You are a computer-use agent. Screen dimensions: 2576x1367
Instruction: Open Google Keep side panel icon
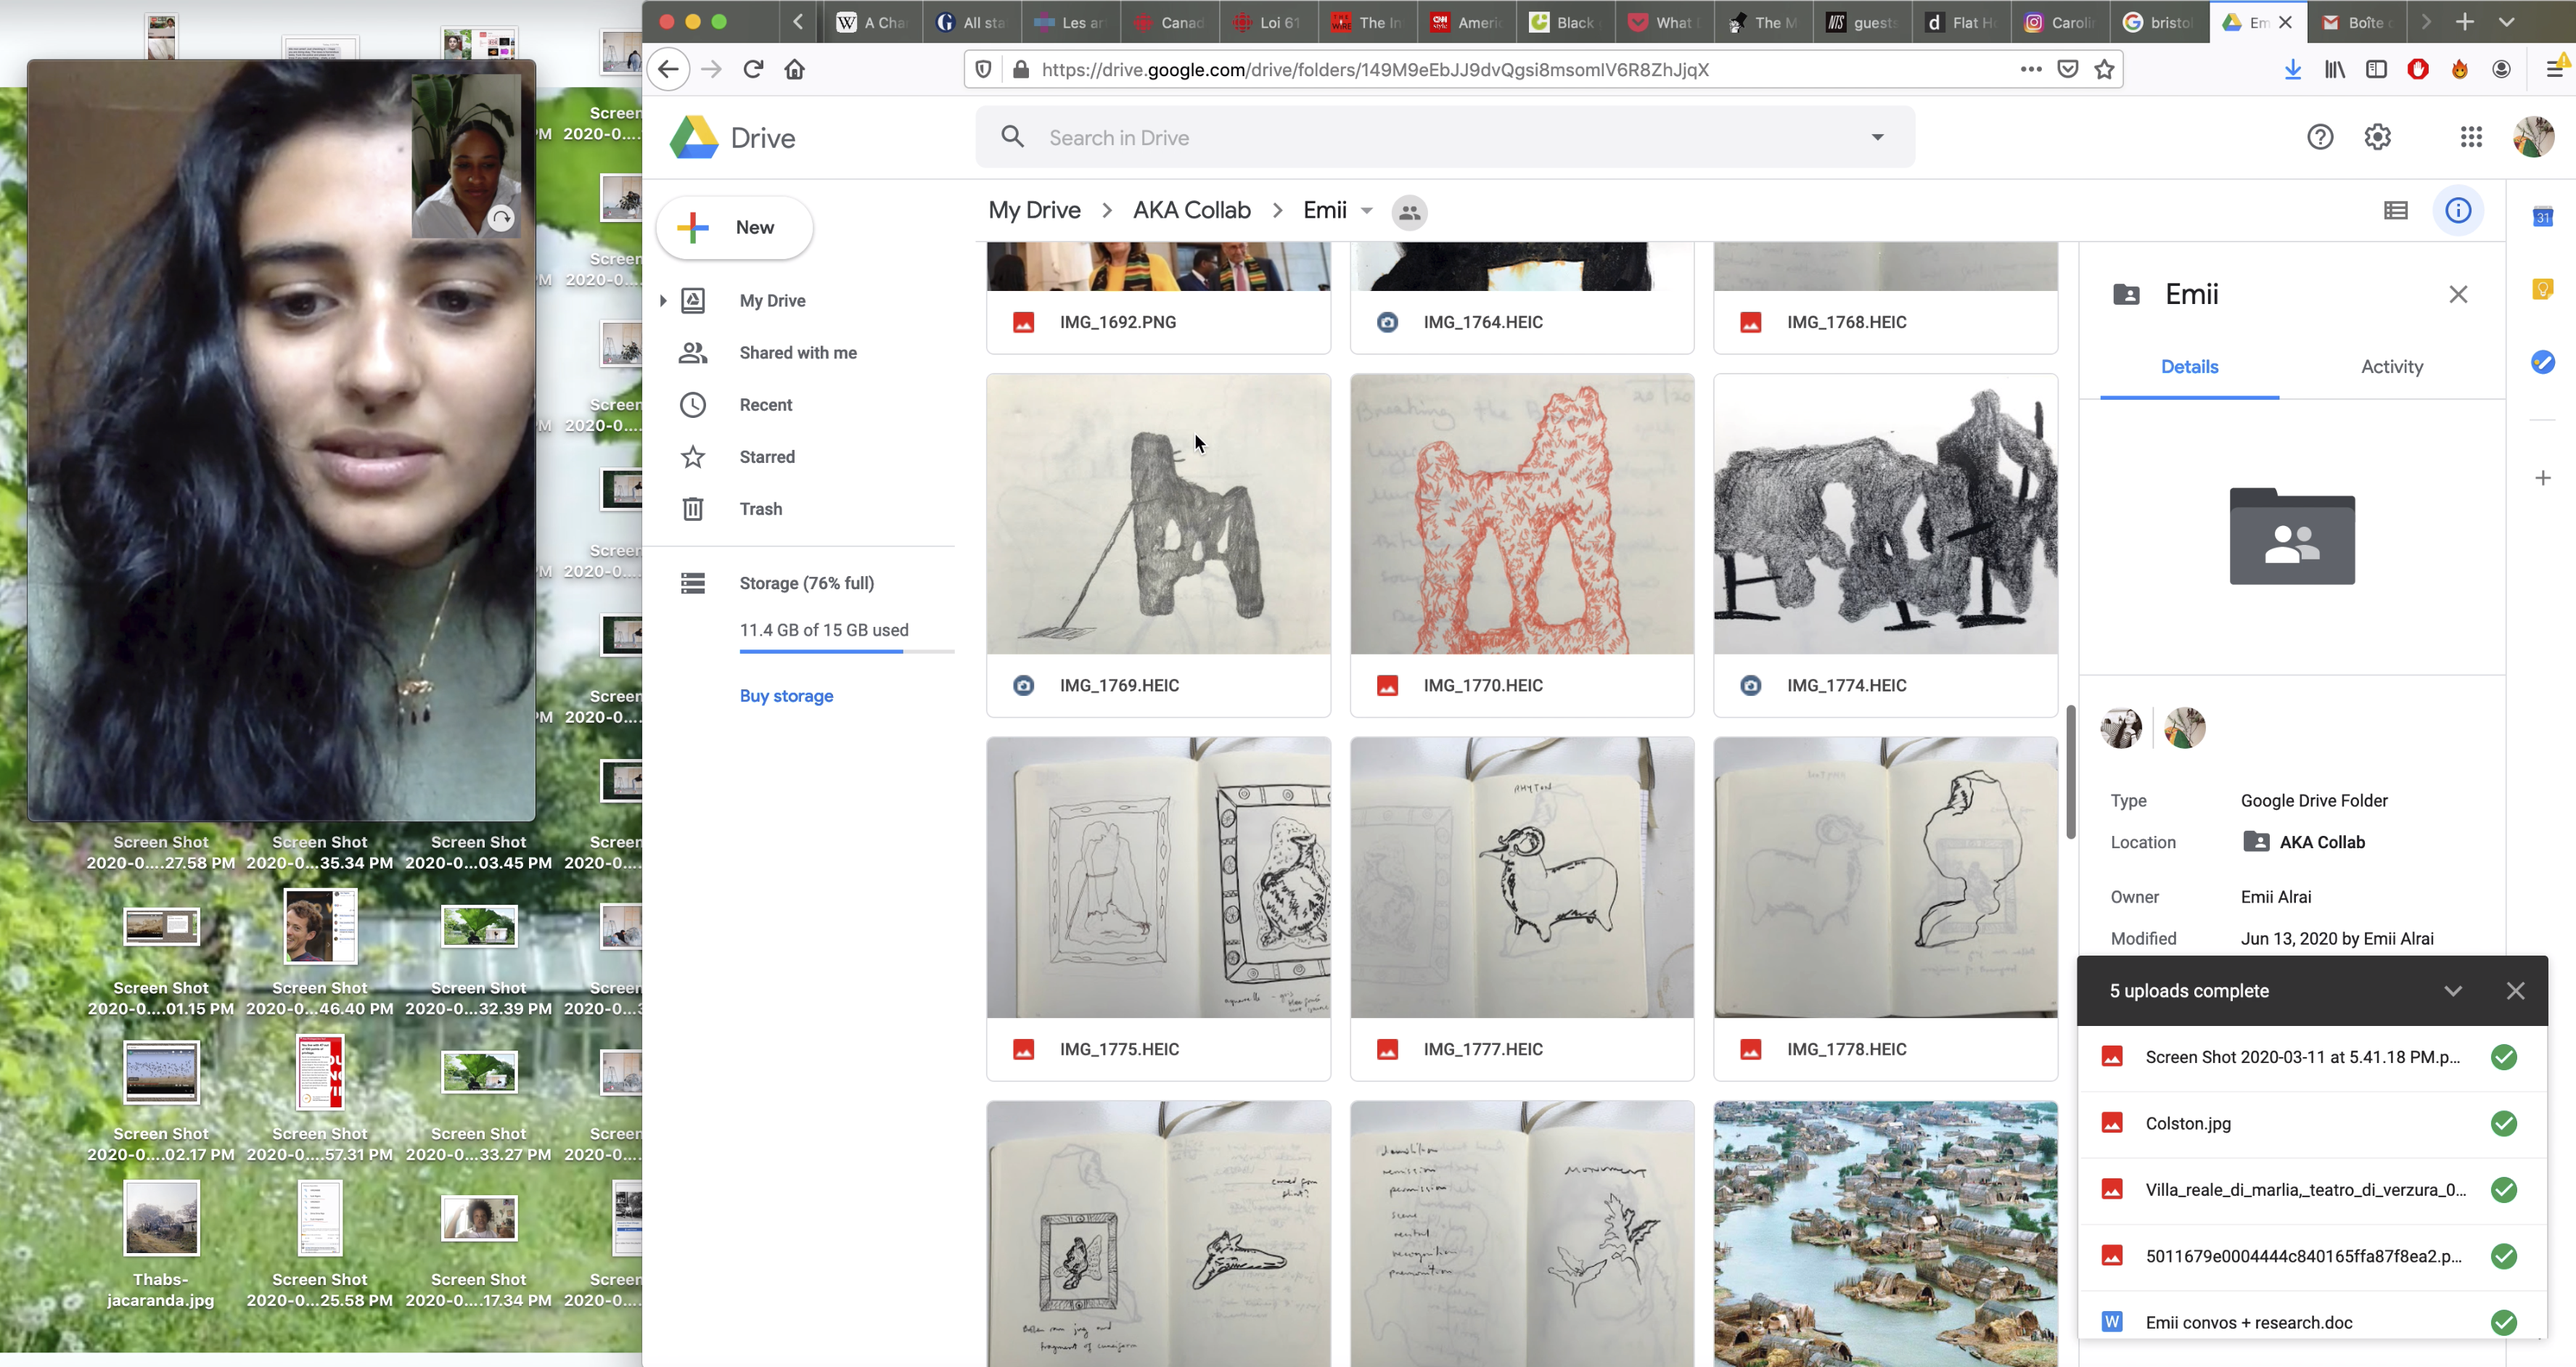[x=2543, y=289]
